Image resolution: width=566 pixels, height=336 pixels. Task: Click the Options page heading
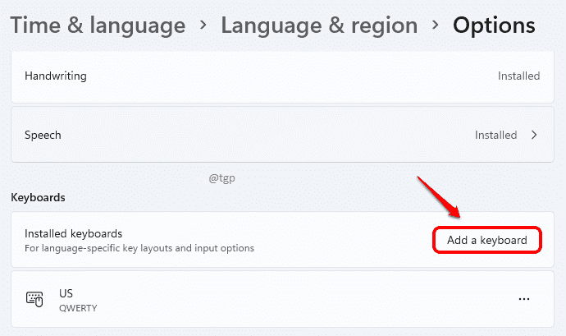tap(494, 25)
